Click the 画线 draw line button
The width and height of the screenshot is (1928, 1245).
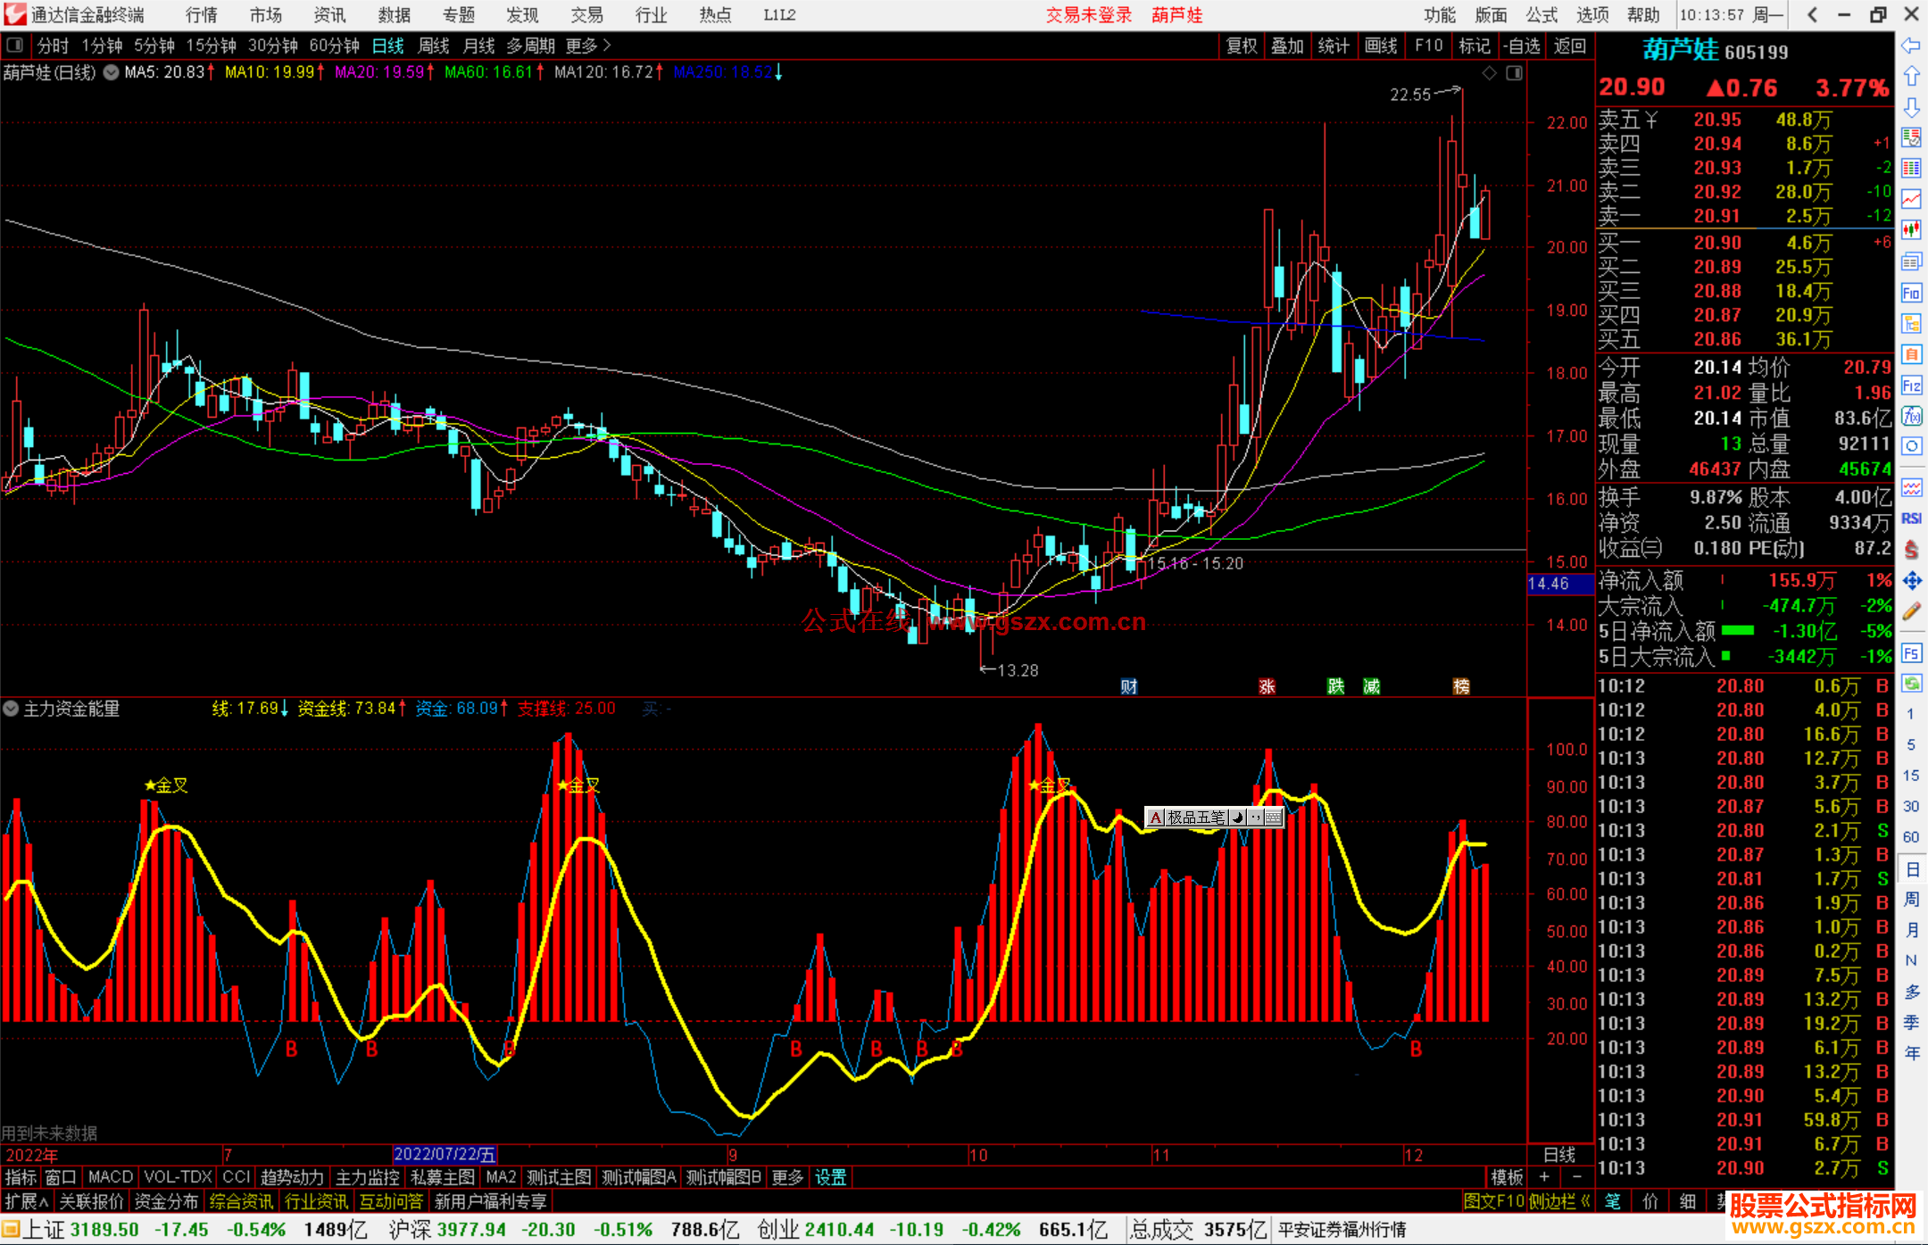pyautogui.click(x=1381, y=46)
